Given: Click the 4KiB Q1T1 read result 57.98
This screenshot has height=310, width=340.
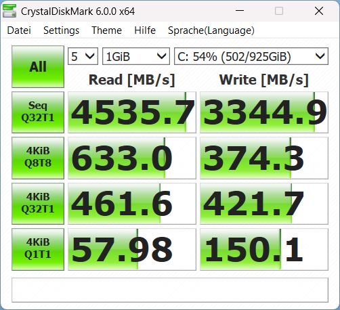Looking at the screenshot, I should pos(132,249).
